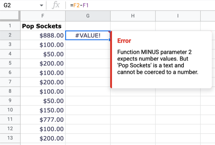Select row 10 header
The height and width of the screenshot is (145, 215).
10,110
